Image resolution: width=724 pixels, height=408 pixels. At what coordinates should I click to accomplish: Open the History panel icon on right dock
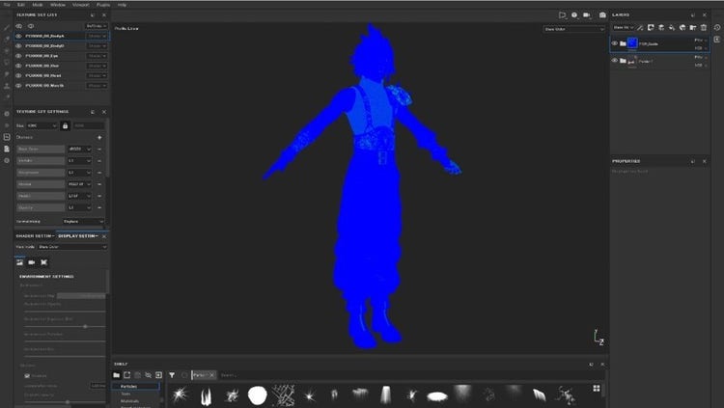(717, 28)
